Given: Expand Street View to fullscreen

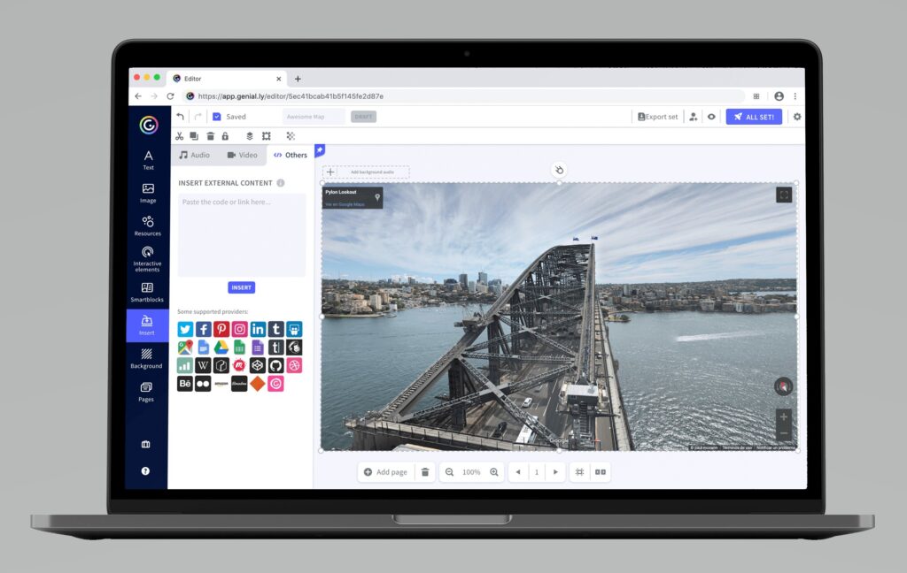Looking at the screenshot, I should [x=784, y=195].
